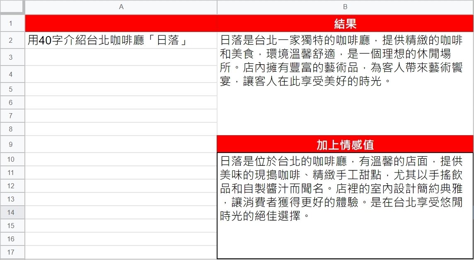Click empty cell A6
The width and height of the screenshot is (474, 260).
coord(121,102)
